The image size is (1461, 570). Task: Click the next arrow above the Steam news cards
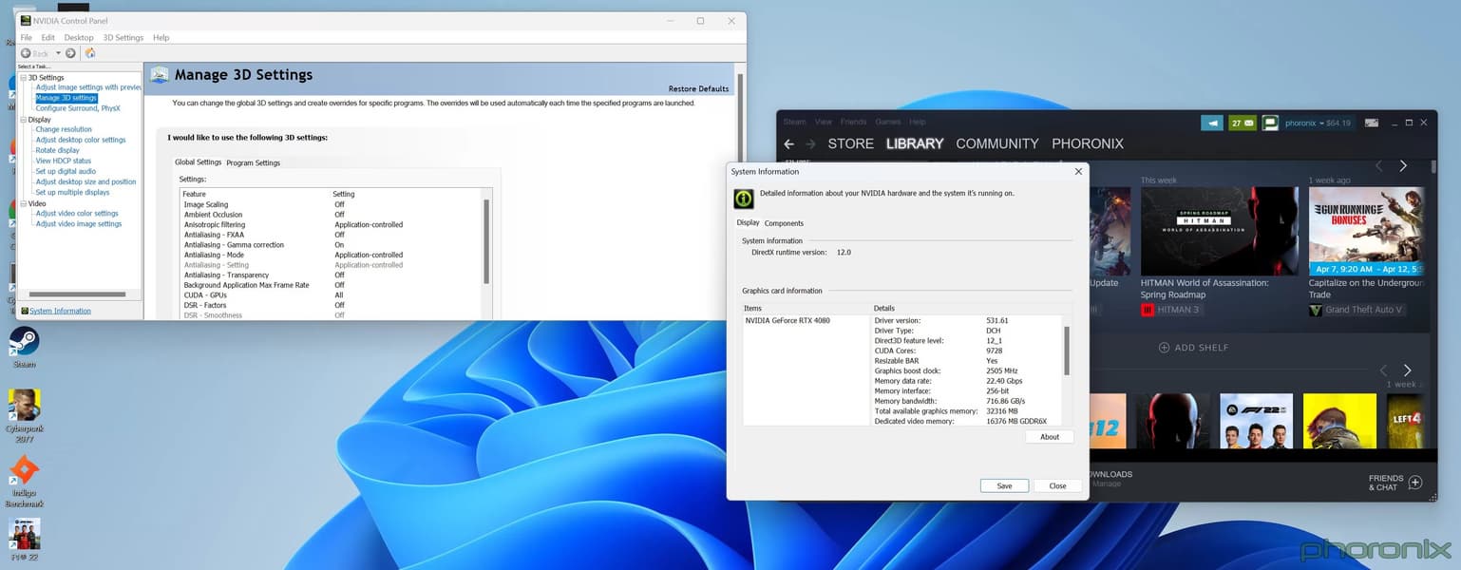[1403, 166]
